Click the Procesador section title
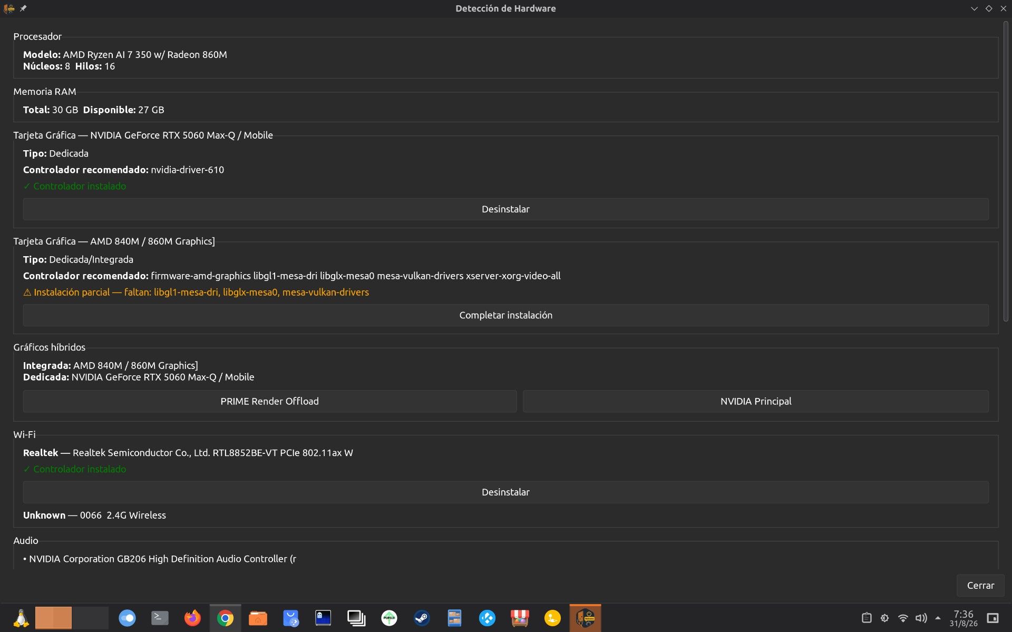This screenshot has height=632, width=1012. 37,36
